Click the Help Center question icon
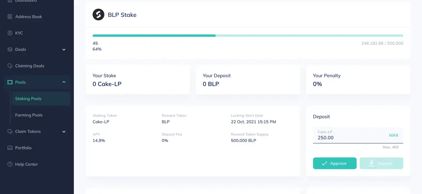 pyautogui.click(x=10, y=164)
